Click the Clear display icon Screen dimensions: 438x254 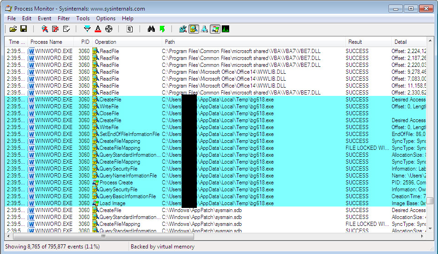67,29
